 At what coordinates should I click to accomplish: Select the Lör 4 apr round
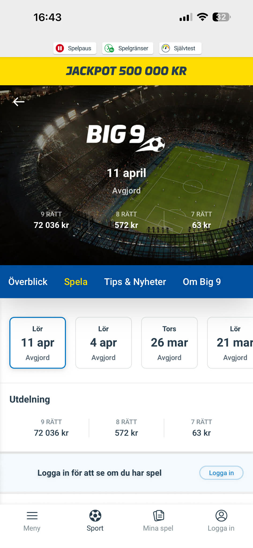pyautogui.click(x=103, y=343)
